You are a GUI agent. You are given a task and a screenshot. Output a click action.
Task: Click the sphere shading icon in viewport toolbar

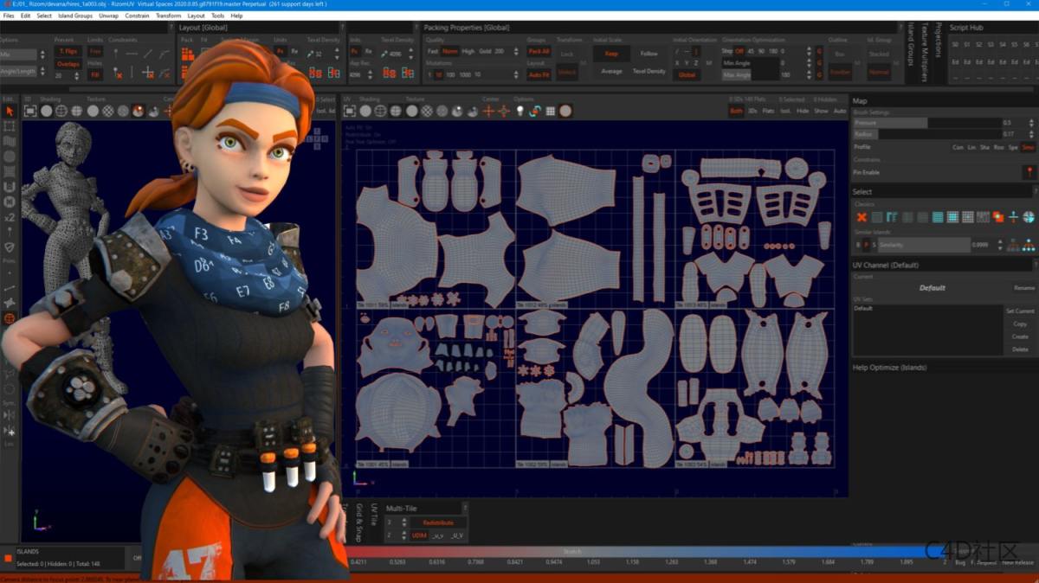[x=45, y=110]
